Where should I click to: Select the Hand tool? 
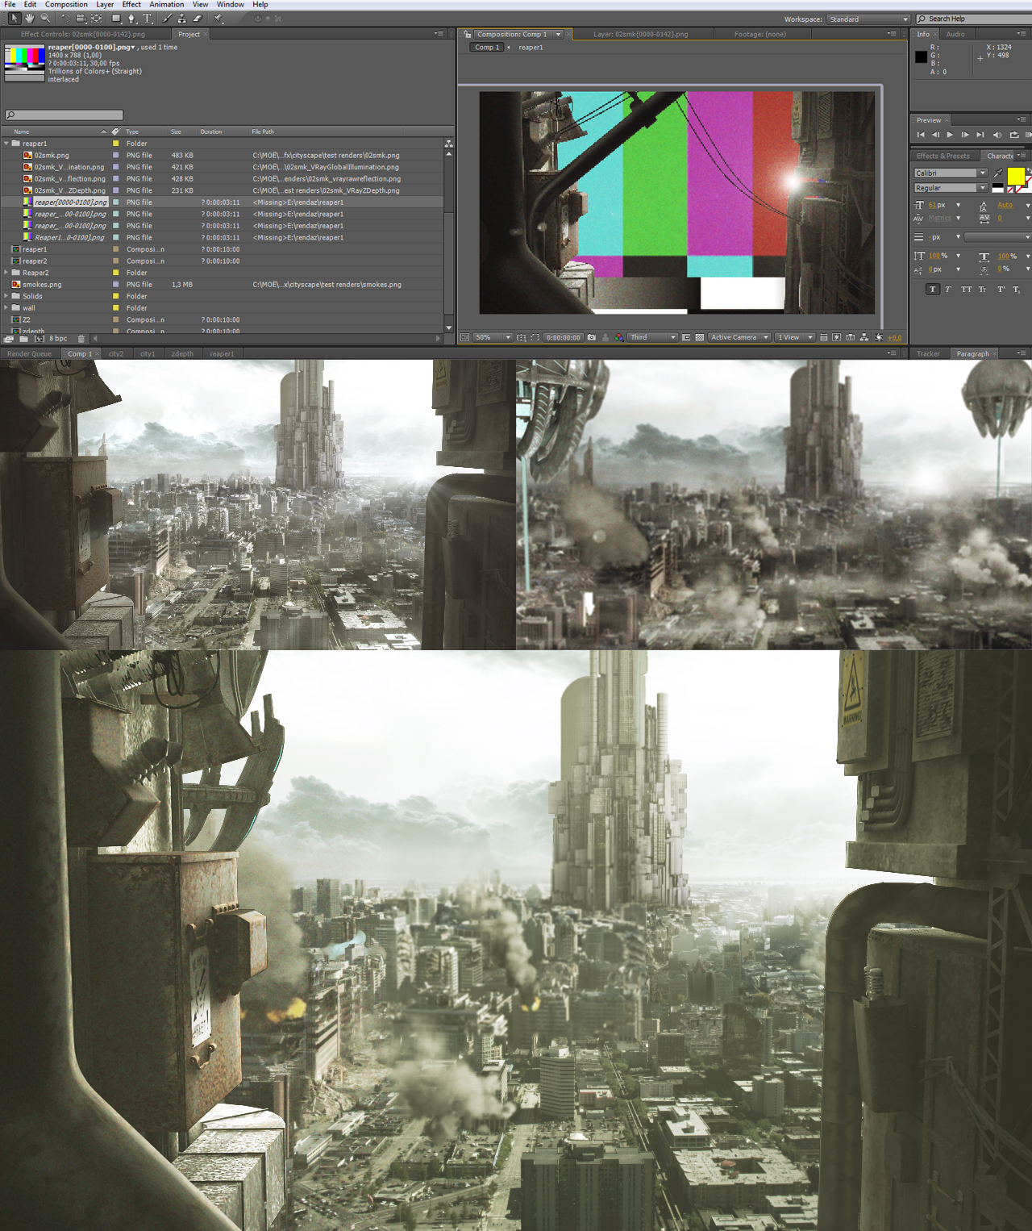pyautogui.click(x=30, y=18)
